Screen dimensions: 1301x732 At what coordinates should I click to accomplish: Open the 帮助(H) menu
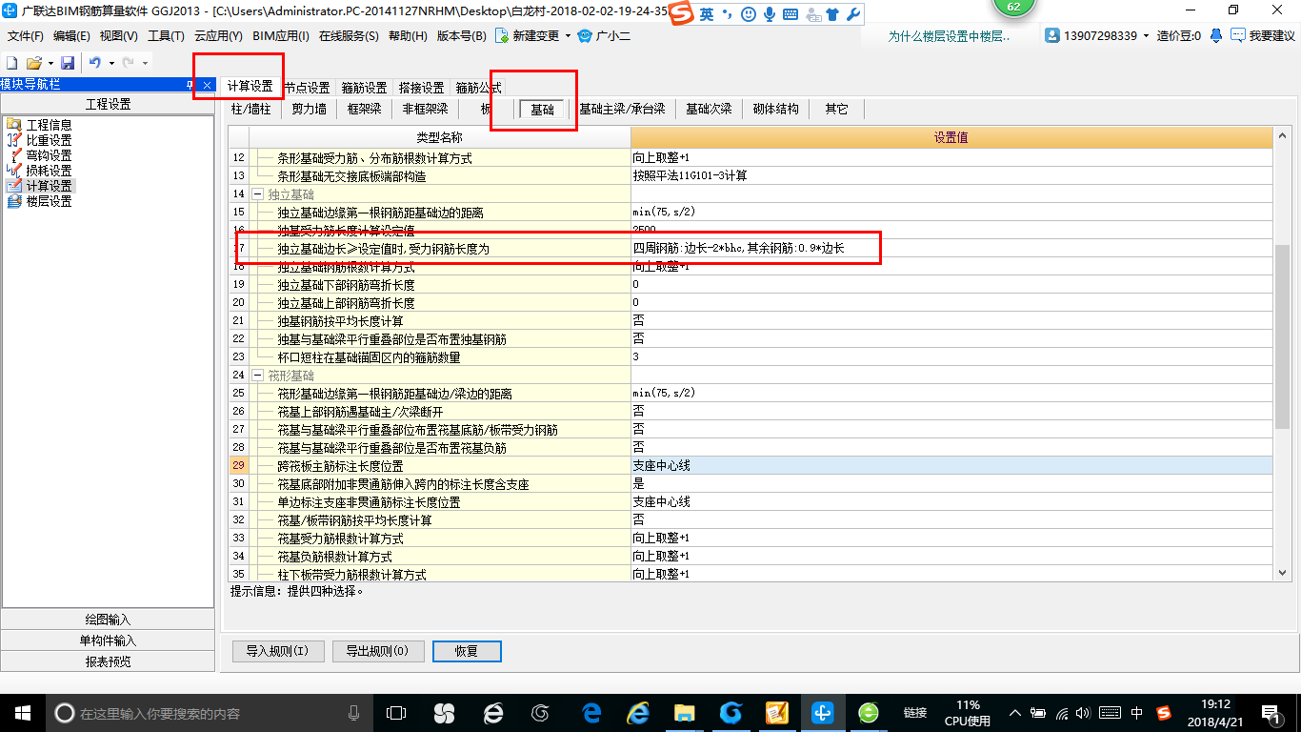408,36
